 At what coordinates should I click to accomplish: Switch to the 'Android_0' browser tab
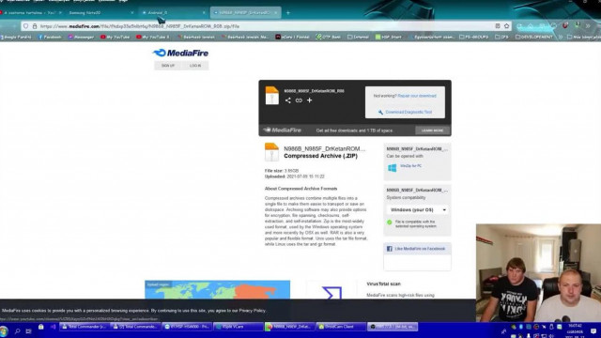(x=173, y=12)
